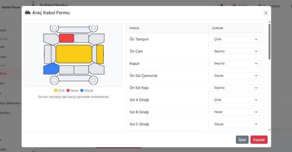This screenshot has width=292, height=152.
Task: Open the Ön Tampon status dropdown
Action: click(236, 39)
